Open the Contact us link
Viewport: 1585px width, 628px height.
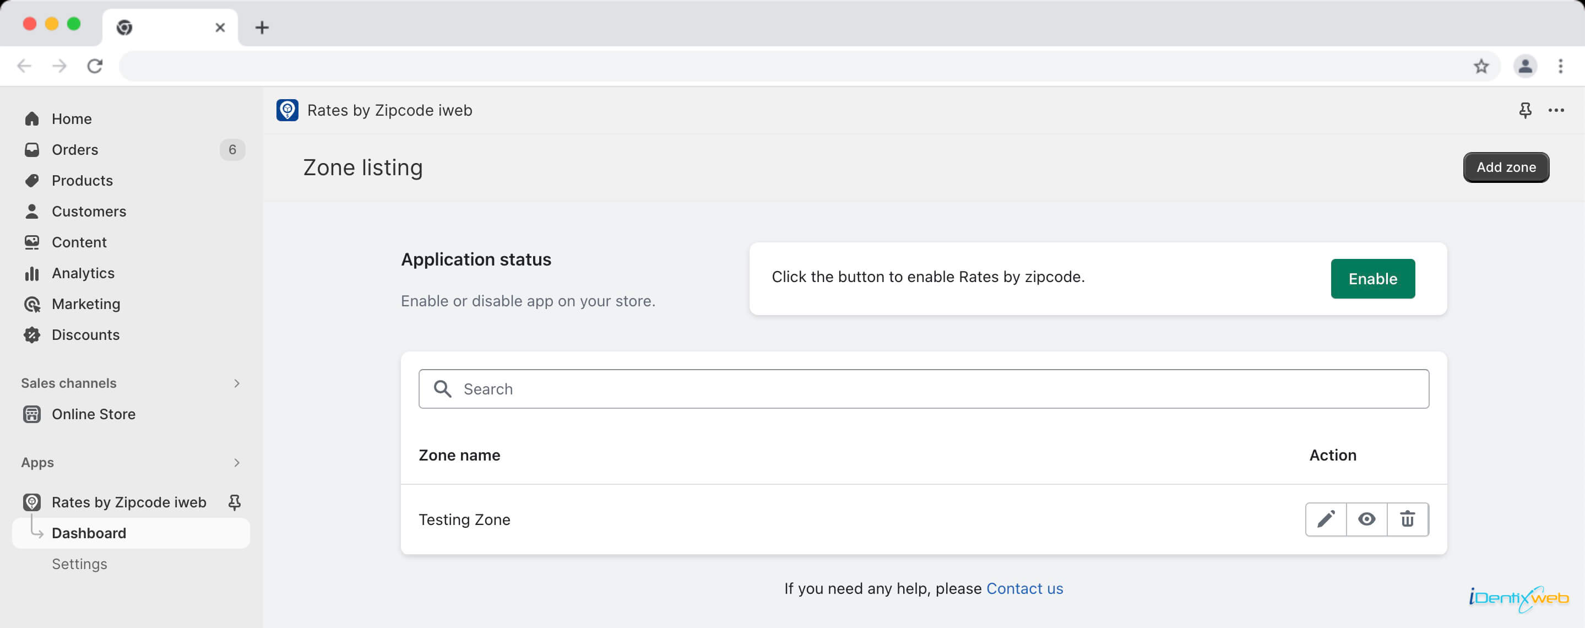point(1024,588)
